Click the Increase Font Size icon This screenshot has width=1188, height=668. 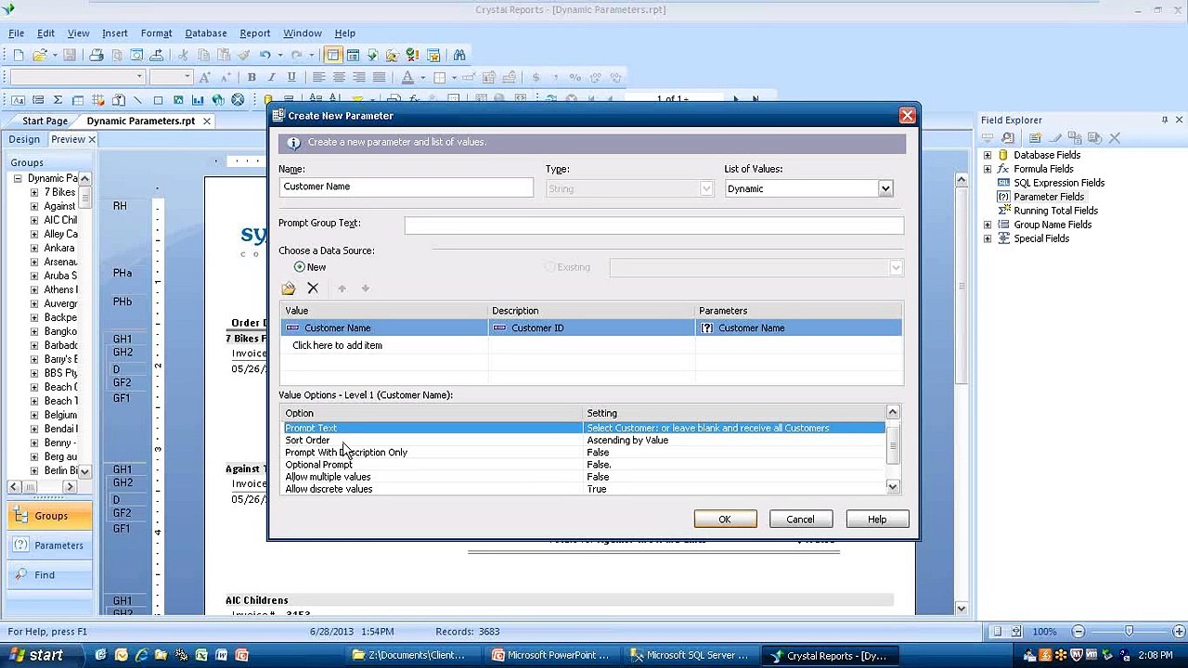coord(204,77)
